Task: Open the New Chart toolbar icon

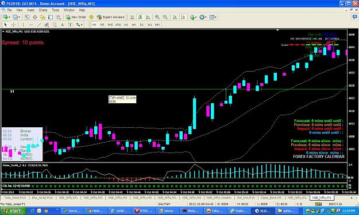Action: [5, 17]
